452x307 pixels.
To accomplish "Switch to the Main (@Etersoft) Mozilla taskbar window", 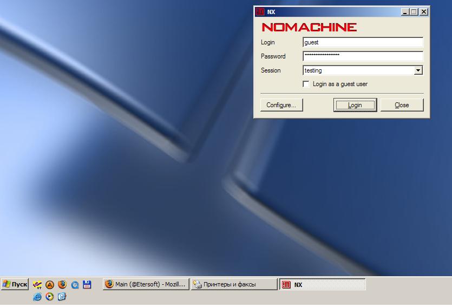I will pyautogui.click(x=146, y=284).
